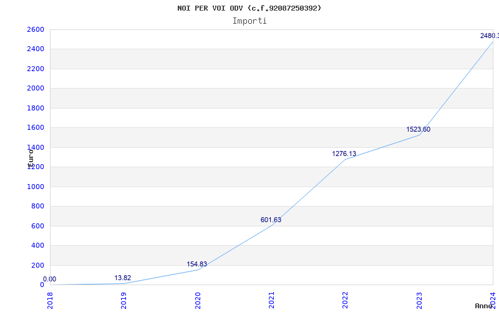499x312 pixels.
Task: Click the 1000 y-axis tick label
Action: pyautogui.click(x=36, y=187)
